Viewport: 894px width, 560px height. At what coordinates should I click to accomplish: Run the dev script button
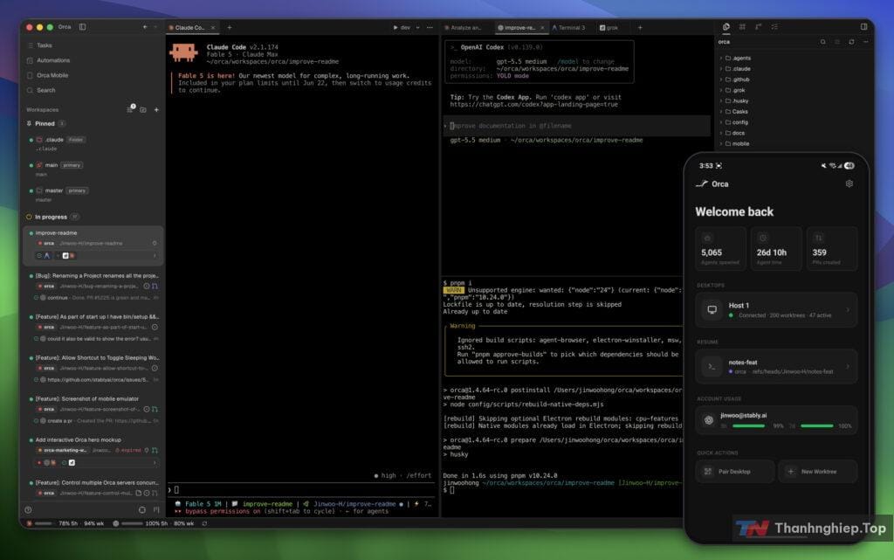[x=402, y=27]
